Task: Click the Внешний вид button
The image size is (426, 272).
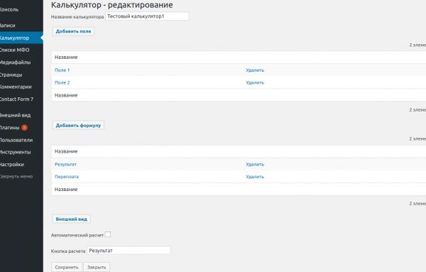Action: tap(72, 219)
